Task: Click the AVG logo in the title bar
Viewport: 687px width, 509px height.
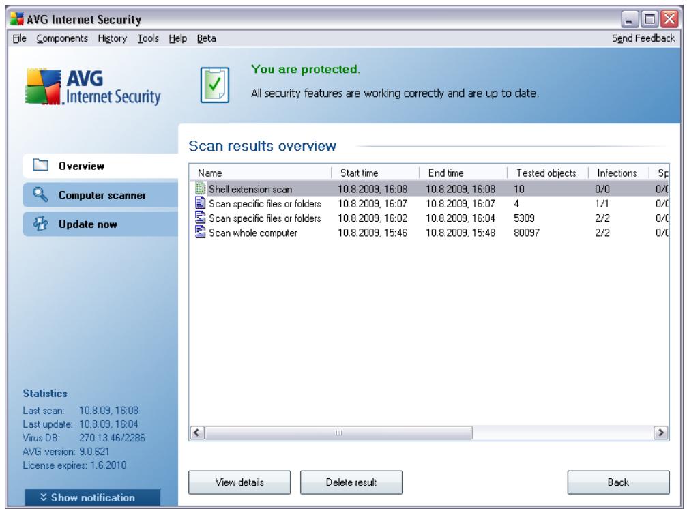Action: [16, 19]
